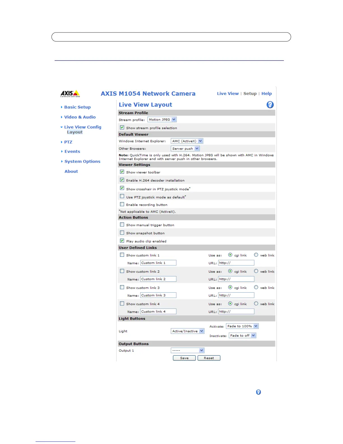Click the Custom link 1 name field
This screenshot has width=343, height=444.
[158, 263]
